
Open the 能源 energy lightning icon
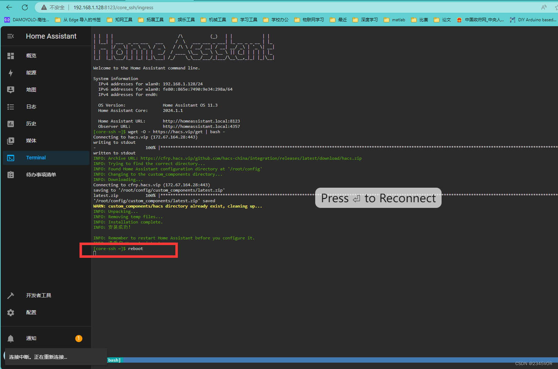[x=11, y=73]
